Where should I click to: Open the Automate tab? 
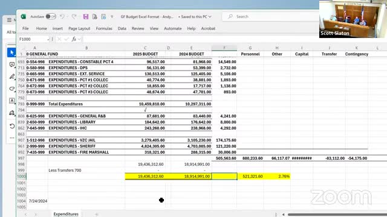point(173,28)
